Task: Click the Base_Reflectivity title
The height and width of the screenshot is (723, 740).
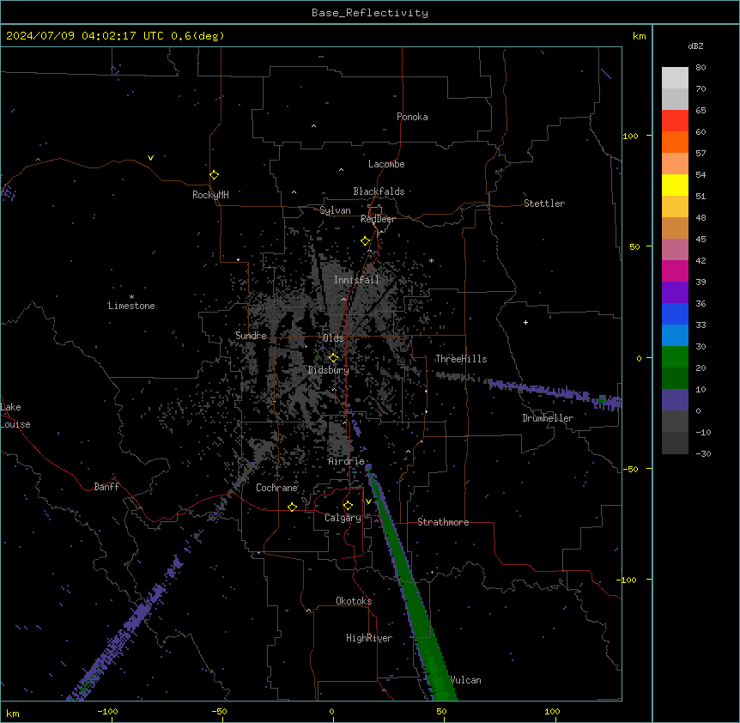Action: 370,13
